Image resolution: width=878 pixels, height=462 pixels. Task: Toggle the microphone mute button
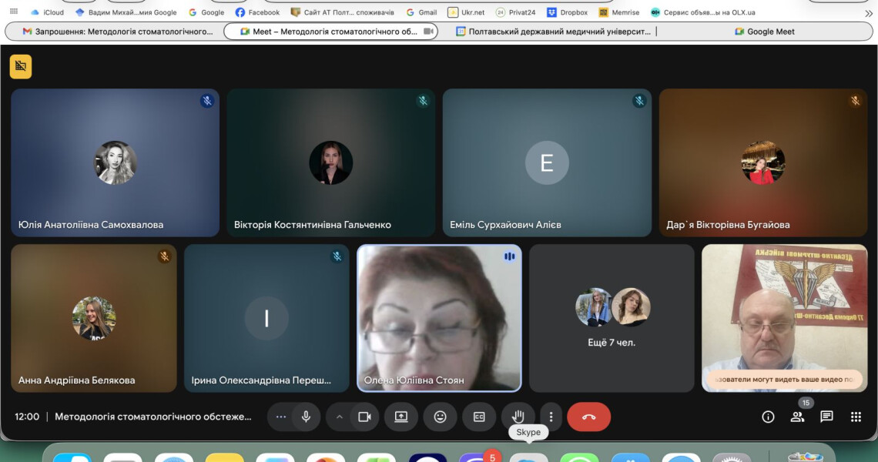(x=306, y=417)
